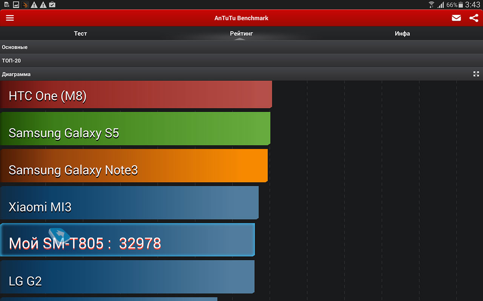The height and width of the screenshot is (301, 483).
Task: Switch to the Инфа tab
Action: [402, 33]
